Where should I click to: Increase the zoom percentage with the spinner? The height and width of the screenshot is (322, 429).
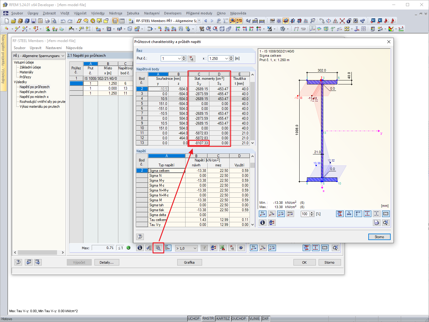pyautogui.click(x=312, y=212)
